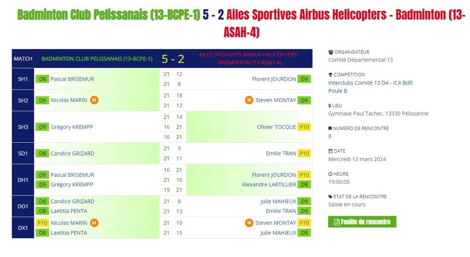Click the M badge next to Nicolas MARIN in DX1
This screenshot has width=470, height=257.
(x=94, y=223)
